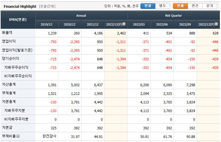Click the 2021/12 column header
This screenshot has width=221, height=142.
pyautogui.click(x=93, y=24)
